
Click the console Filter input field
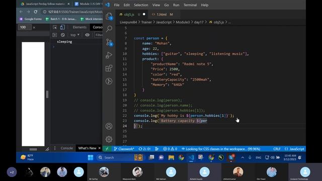click(99, 35)
